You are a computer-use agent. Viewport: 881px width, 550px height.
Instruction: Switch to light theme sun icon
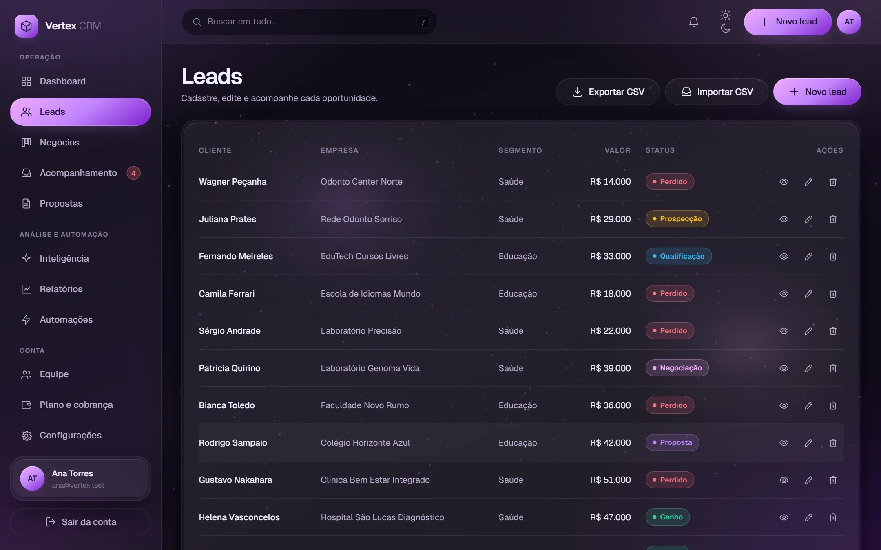725,15
